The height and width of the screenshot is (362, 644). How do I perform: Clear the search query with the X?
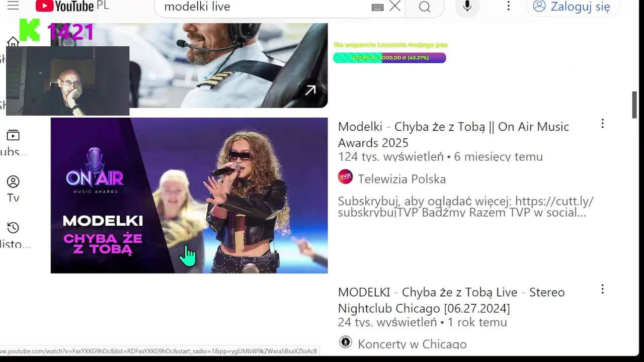(x=395, y=6)
